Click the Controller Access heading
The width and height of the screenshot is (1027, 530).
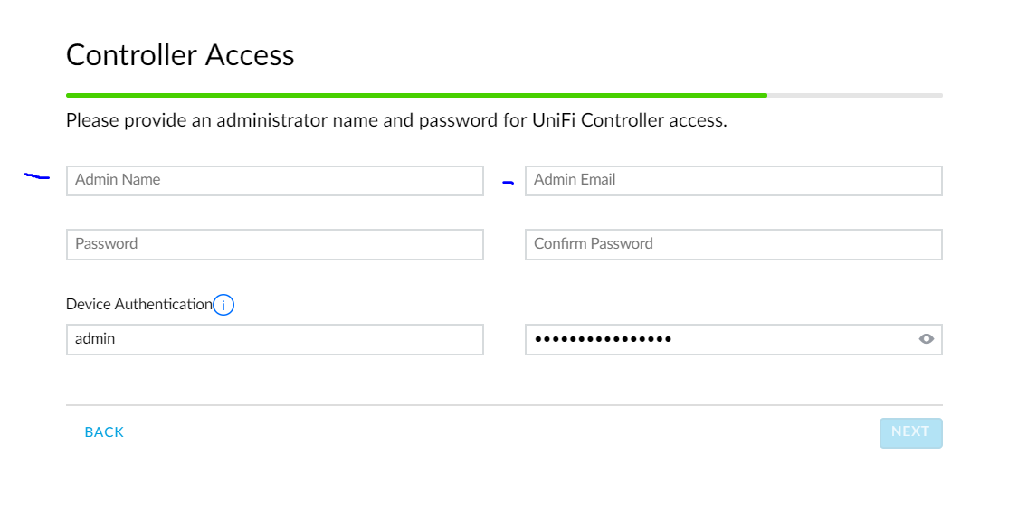click(180, 55)
